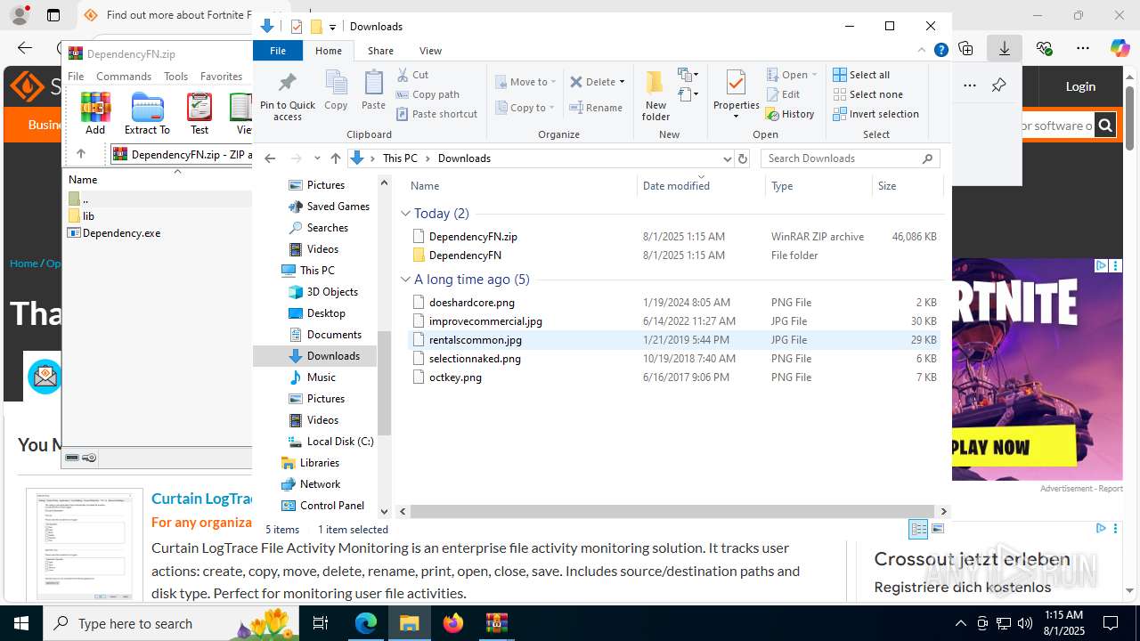Go up one level in WinRAR window
The image size is (1140, 641).
coord(81,154)
